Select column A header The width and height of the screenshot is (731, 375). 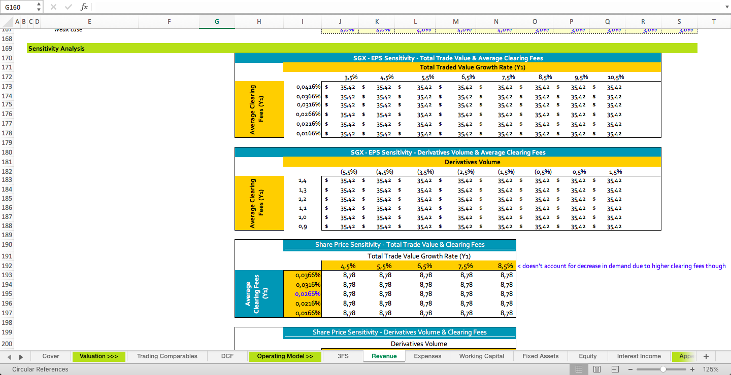click(x=17, y=22)
